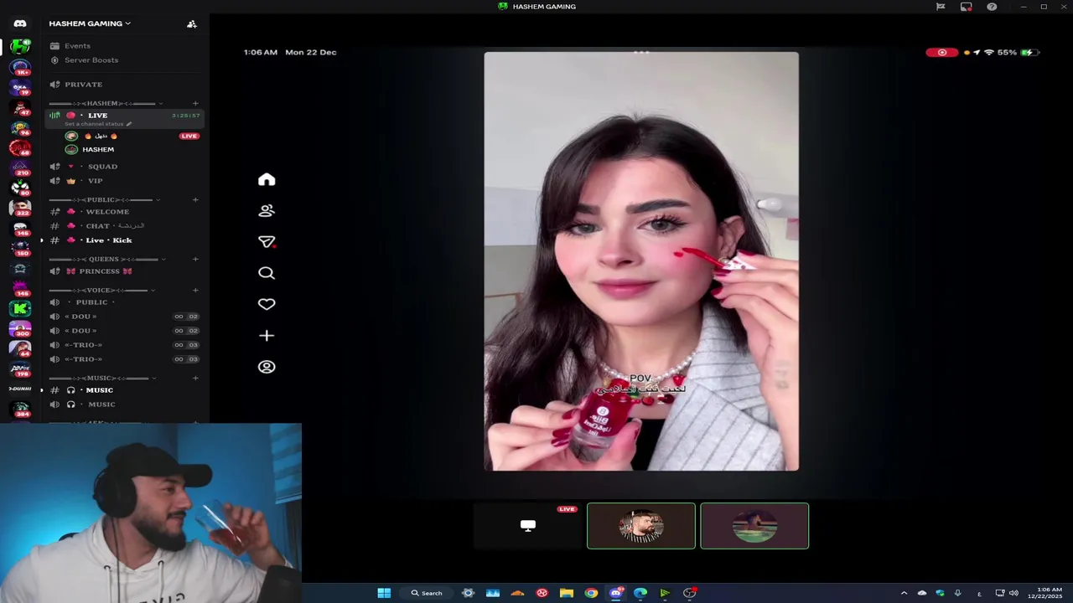This screenshot has height=603, width=1073.
Task: Edit channel status pencil under LIVE
Action: pos(128,124)
